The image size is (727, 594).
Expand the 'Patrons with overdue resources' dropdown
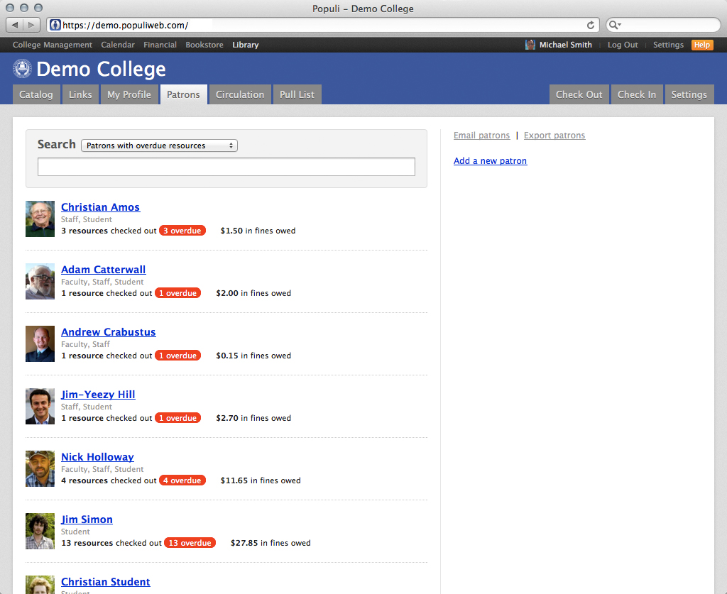159,145
